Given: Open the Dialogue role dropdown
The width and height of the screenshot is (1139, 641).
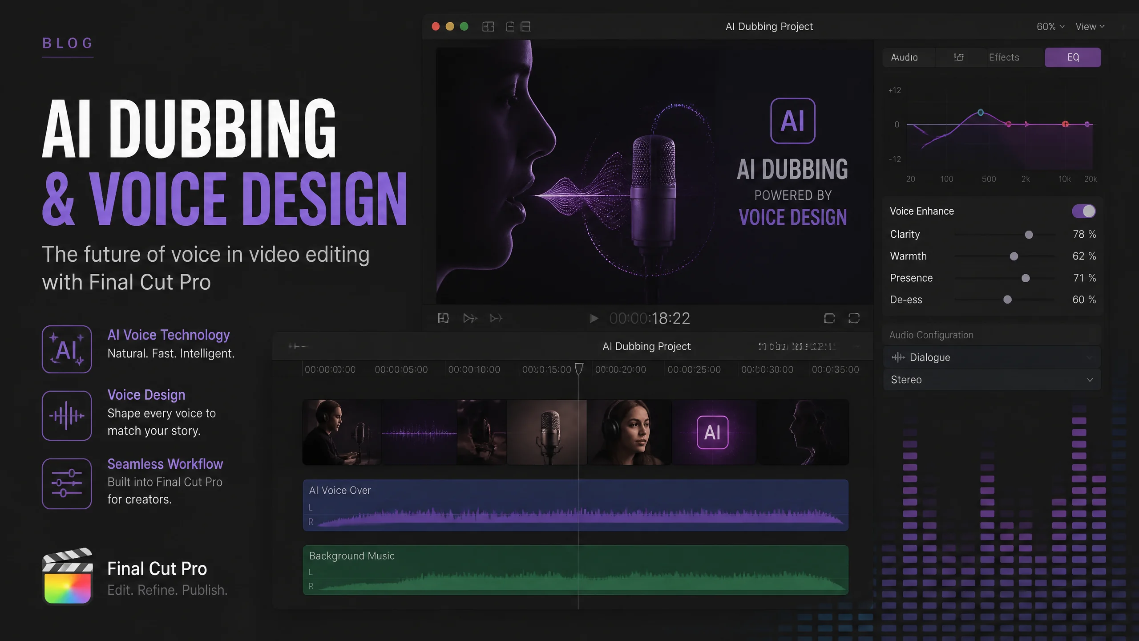Looking at the screenshot, I should pyautogui.click(x=992, y=357).
